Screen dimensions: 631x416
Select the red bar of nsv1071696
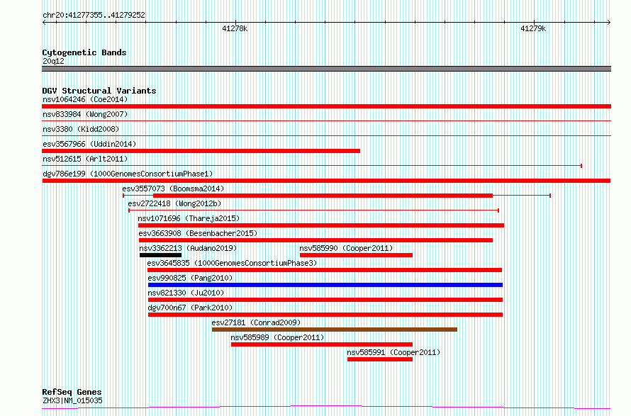pyautogui.click(x=321, y=225)
